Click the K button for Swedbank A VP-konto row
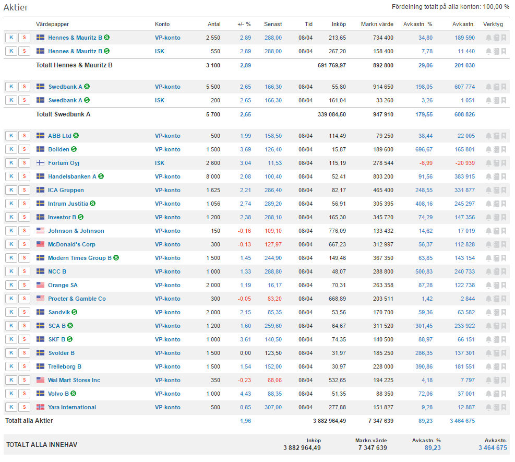515x462 pixels. pos(11,87)
